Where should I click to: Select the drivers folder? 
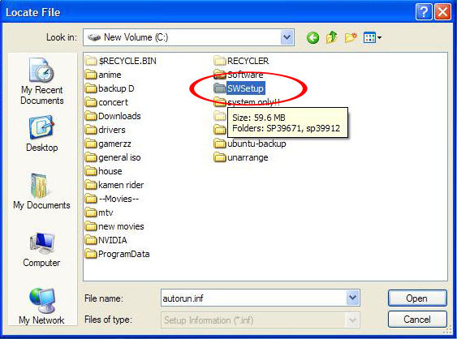(106, 130)
